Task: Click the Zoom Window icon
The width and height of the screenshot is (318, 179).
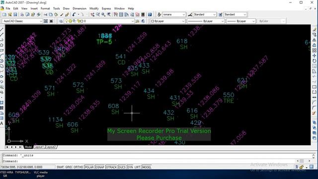Action: [103, 14]
